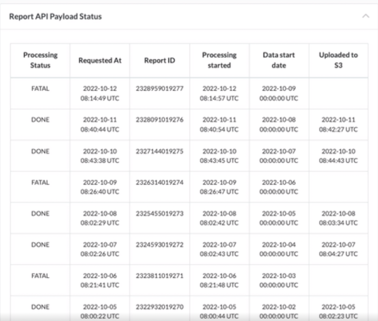Click Report ID 2322932019270
The height and width of the screenshot is (321, 378).
[159, 307]
